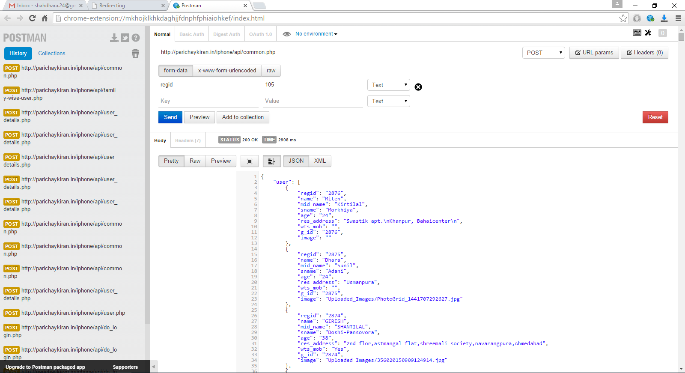The width and height of the screenshot is (685, 373).
Task: Open the response Headers (7) tab
Action: pos(188,140)
